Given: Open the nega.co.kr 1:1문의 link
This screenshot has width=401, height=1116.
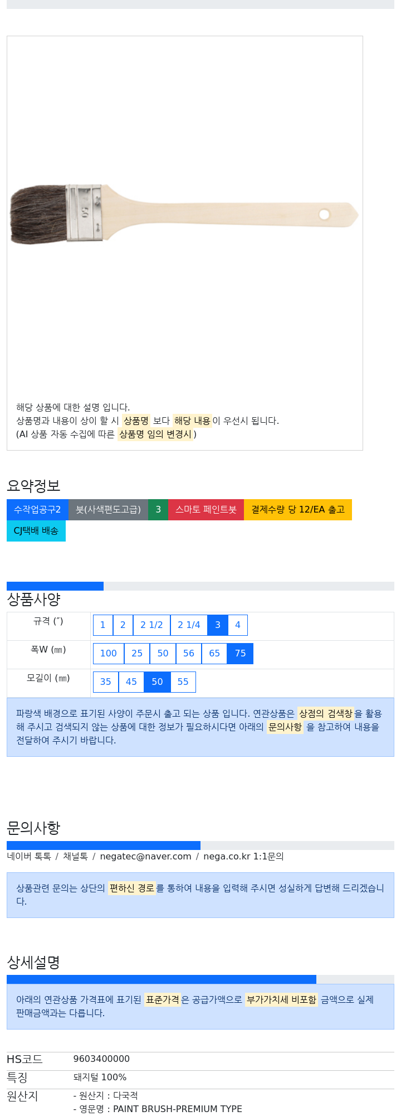Looking at the screenshot, I should (243, 856).
